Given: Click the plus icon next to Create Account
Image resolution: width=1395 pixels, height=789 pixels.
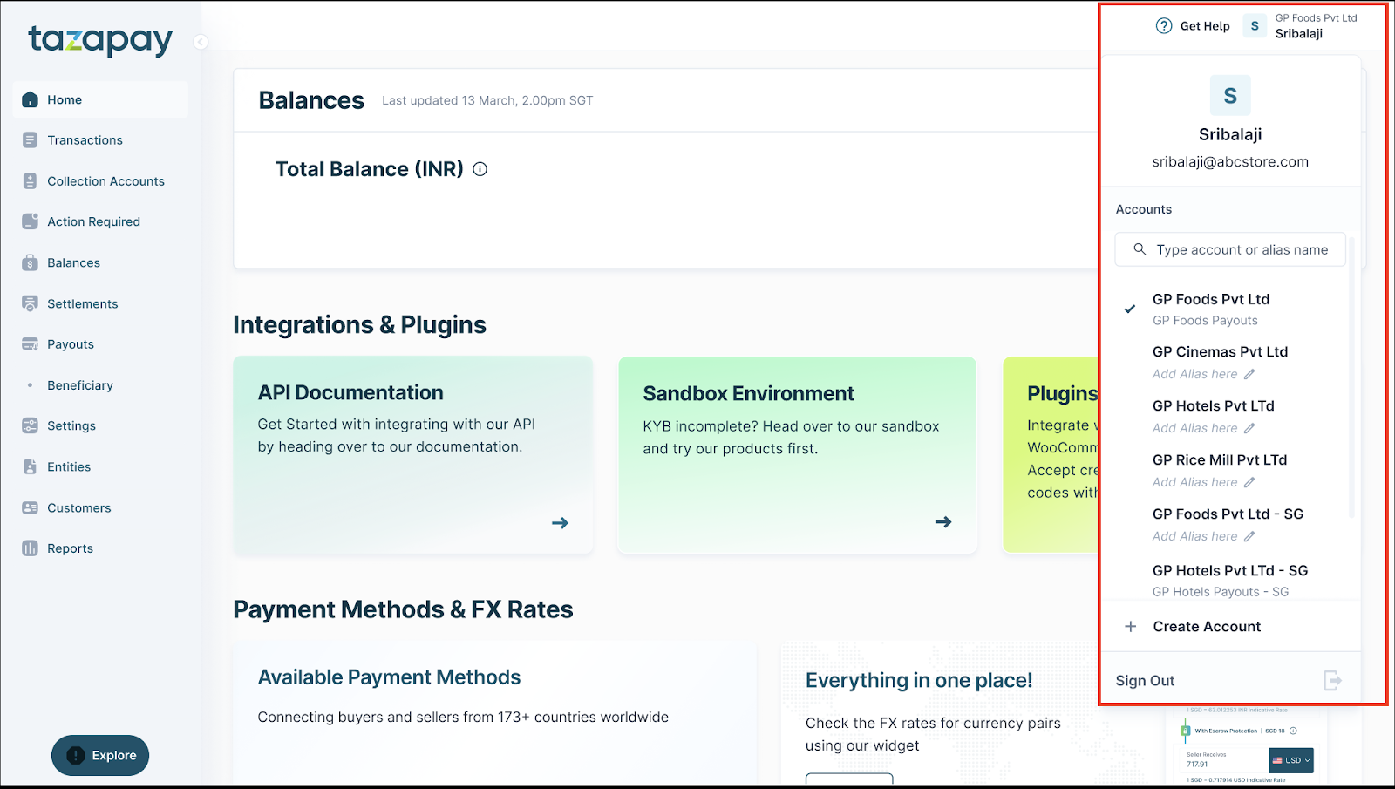Looking at the screenshot, I should pyautogui.click(x=1131, y=627).
